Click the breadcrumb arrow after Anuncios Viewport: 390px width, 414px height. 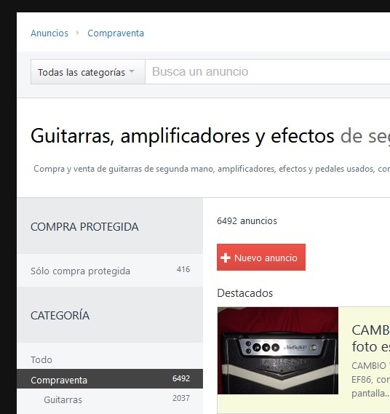coord(78,33)
